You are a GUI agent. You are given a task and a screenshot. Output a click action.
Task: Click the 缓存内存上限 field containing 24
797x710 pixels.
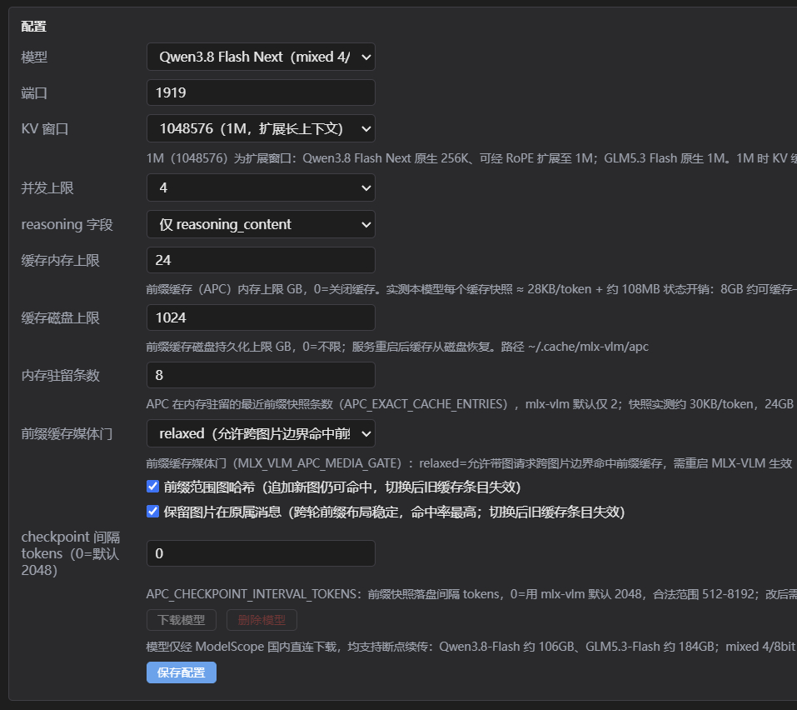[x=261, y=260]
